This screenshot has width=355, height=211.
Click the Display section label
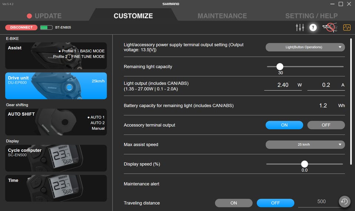tap(12, 141)
